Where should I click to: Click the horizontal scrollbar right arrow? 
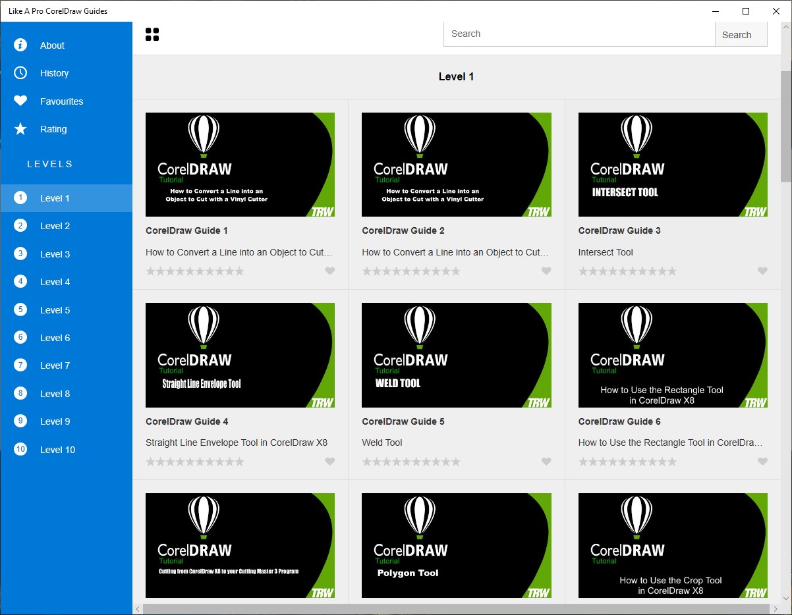coord(776,610)
